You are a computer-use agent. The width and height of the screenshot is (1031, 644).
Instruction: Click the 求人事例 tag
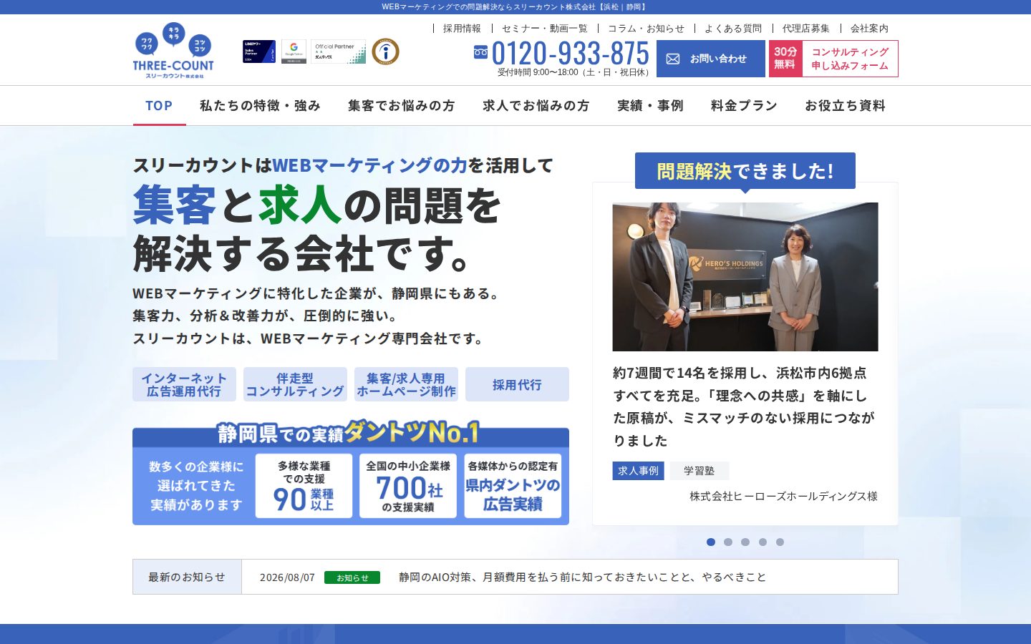[638, 471]
